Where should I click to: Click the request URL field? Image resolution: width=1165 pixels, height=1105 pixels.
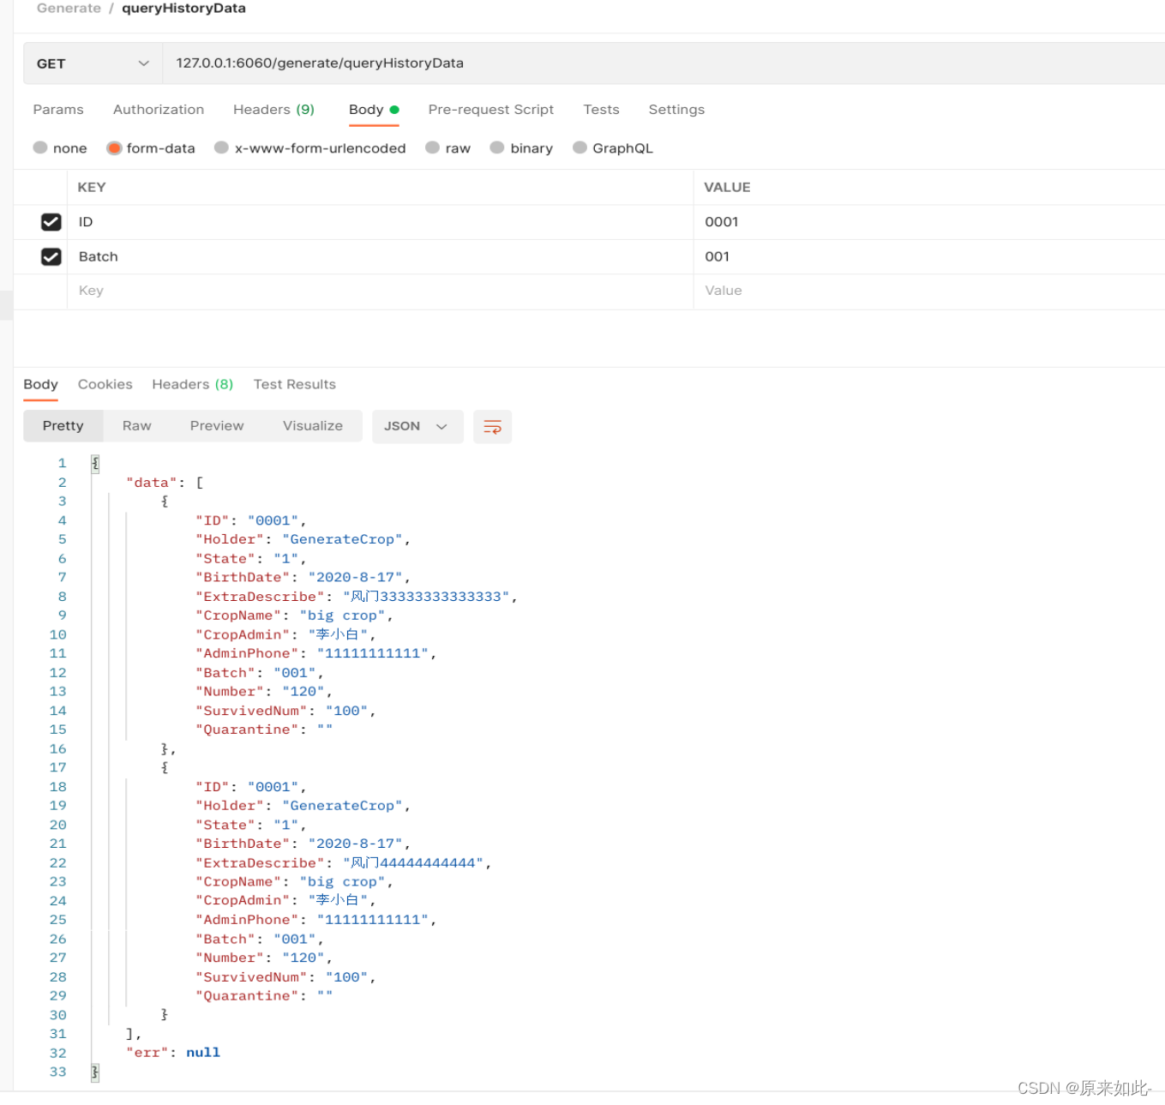pyautogui.click(x=664, y=63)
